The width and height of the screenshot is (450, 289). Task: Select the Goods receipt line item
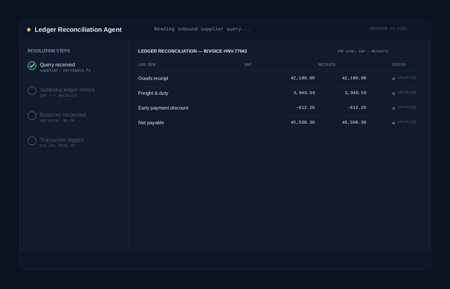pyautogui.click(x=153, y=78)
